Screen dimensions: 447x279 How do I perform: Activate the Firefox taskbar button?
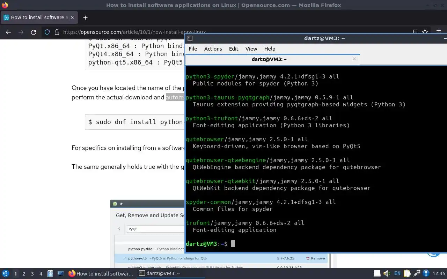point(101,274)
